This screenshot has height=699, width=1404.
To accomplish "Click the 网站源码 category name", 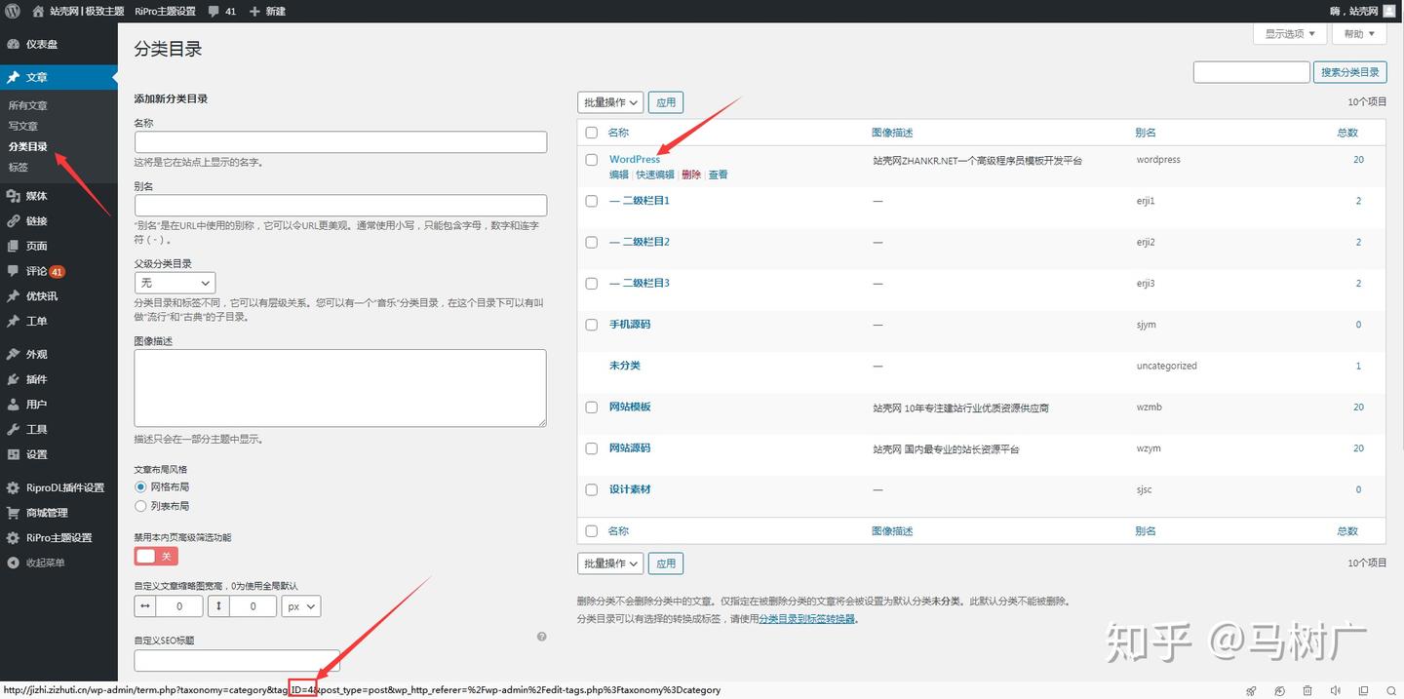I will tap(630, 448).
